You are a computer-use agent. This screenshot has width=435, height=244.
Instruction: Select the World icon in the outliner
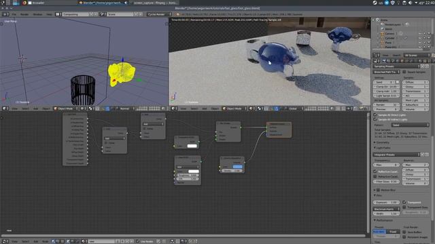tap(382, 28)
